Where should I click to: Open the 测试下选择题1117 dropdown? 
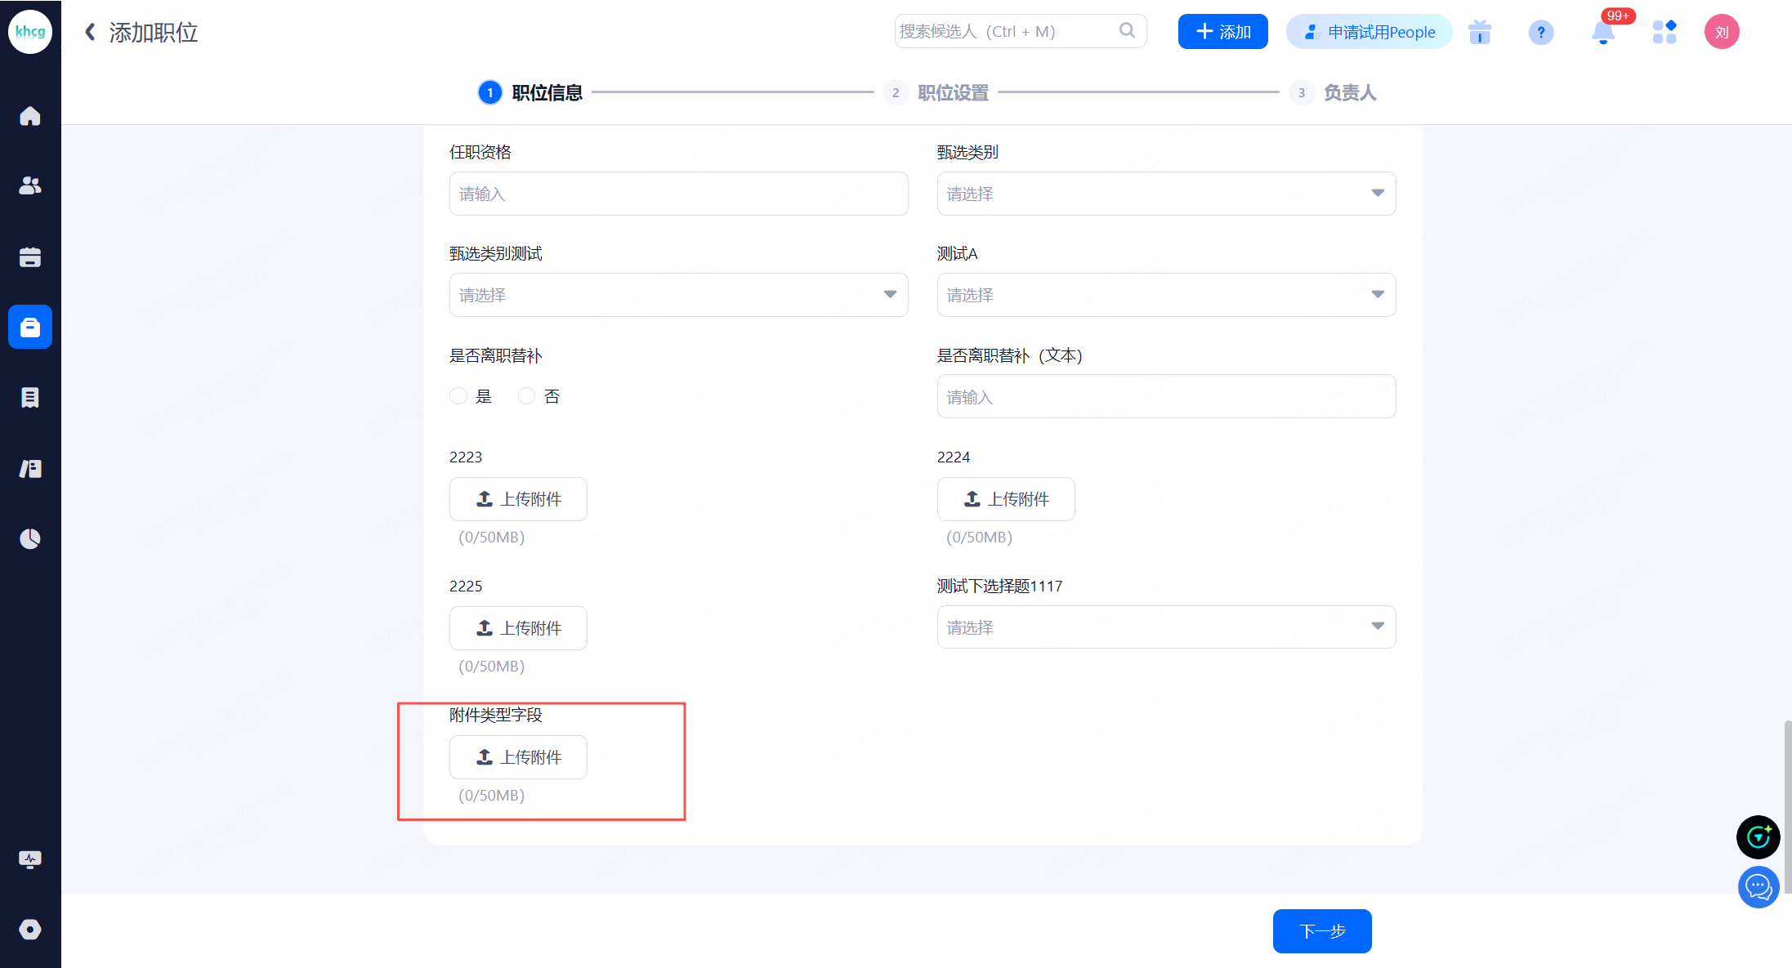(x=1166, y=627)
